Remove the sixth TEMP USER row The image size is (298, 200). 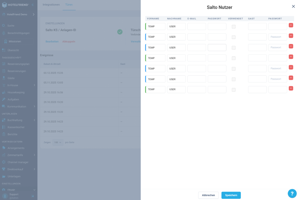291,78
